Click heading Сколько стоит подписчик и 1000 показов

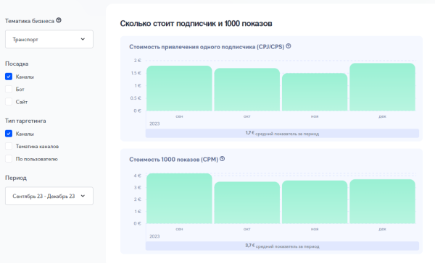coord(196,24)
